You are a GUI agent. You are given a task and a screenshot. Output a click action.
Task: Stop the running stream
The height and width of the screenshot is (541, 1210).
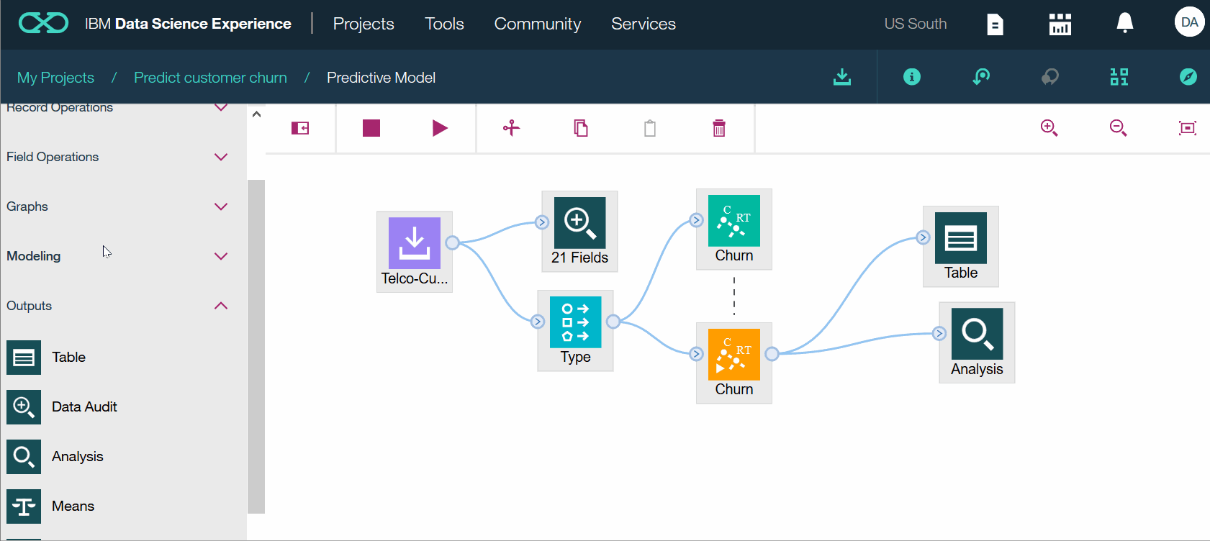[371, 128]
